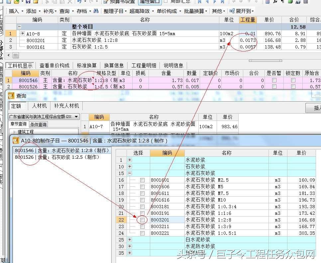Open the 广东省建筑与装饰工程综合定额 dropdown
Image resolution: width=321 pixels, height=263 pixels.
tap(76, 117)
